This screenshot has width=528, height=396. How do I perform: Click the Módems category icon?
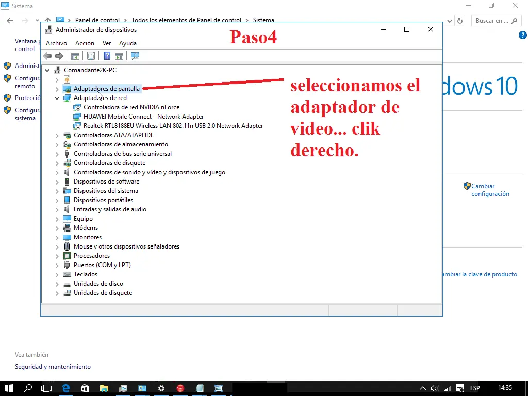click(x=67, y=228)
